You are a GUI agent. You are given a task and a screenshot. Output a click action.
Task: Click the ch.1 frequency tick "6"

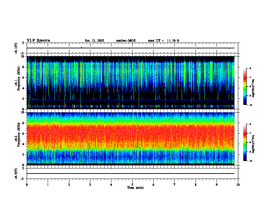[24, 77]
